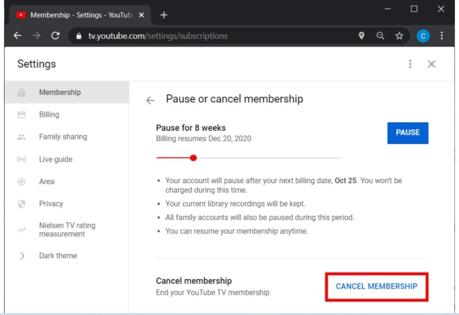
Task: Open the Membership settings section
Action: click(67, 92)
